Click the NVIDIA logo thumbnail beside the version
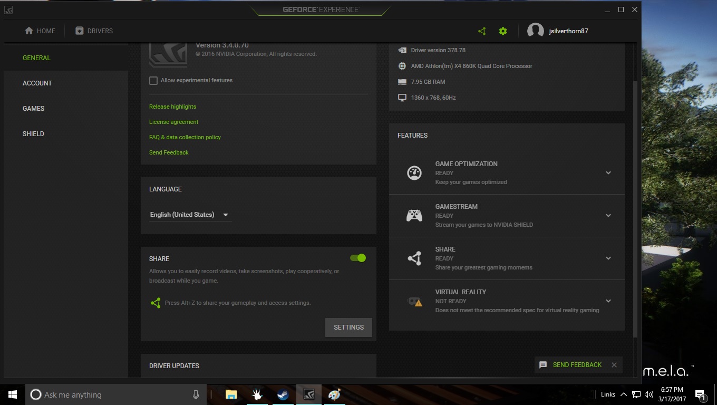 168,56
